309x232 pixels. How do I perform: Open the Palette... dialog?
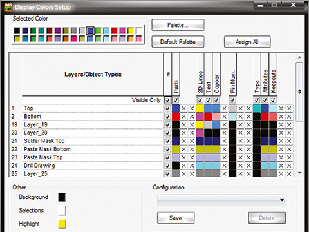(178, 25)
